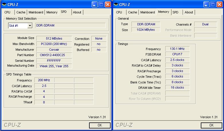Click Week 255, Year 255 date value
The width and height of the screenshot is (224, 131).
click(x=54, y=66)
